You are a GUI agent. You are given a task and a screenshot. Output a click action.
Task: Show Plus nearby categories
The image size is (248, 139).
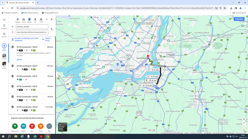pos(49,127)
